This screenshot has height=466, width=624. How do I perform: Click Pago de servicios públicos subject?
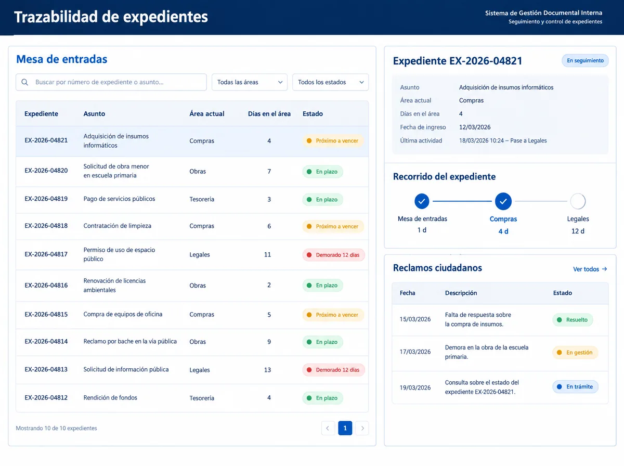(x=119, y=199)
